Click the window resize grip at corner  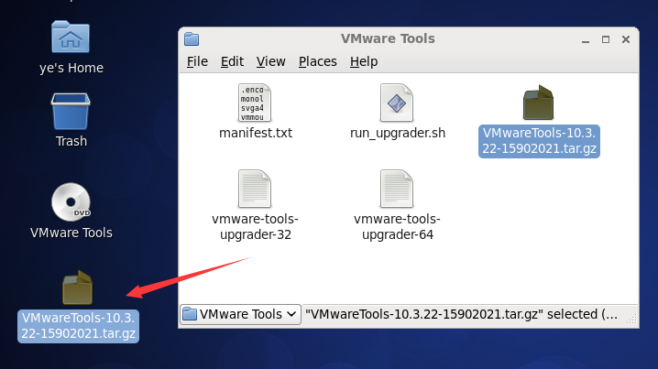pyautogui.click(x=632, y=320)
